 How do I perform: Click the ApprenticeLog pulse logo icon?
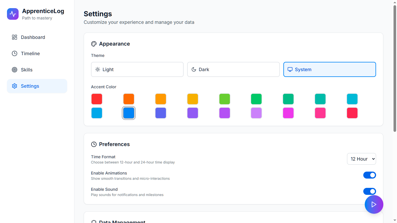(x=13, y=14)
